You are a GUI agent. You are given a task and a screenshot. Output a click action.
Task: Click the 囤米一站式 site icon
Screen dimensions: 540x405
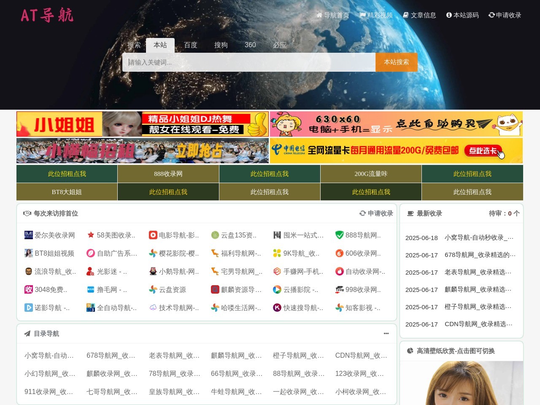click(x=277, y=235)
